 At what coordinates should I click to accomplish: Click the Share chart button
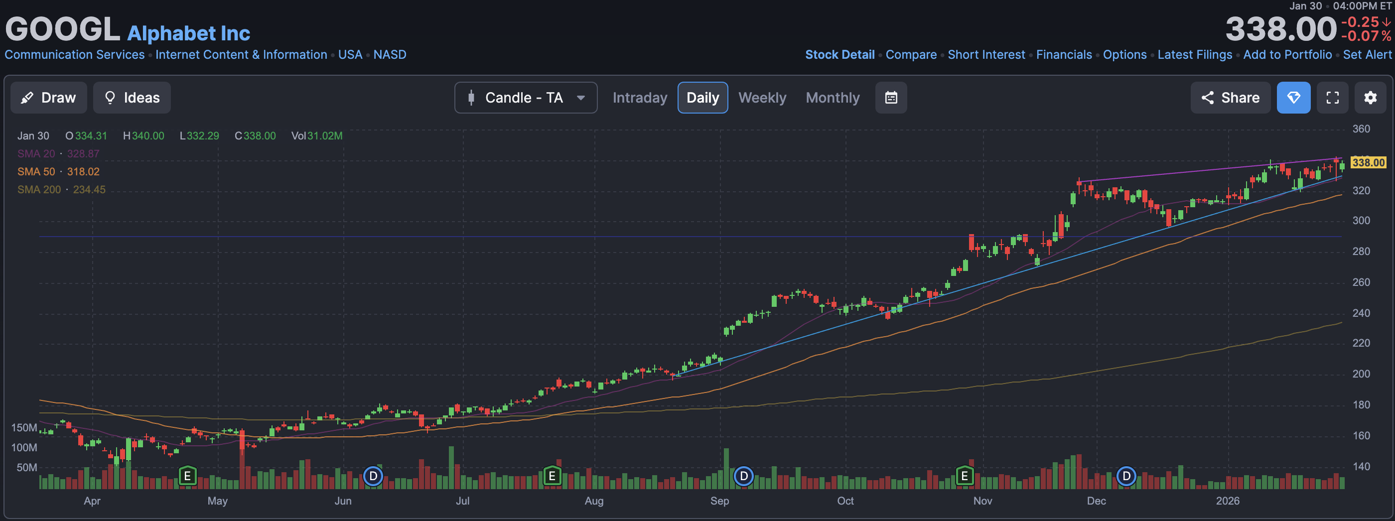click(x=1230, y=98)
